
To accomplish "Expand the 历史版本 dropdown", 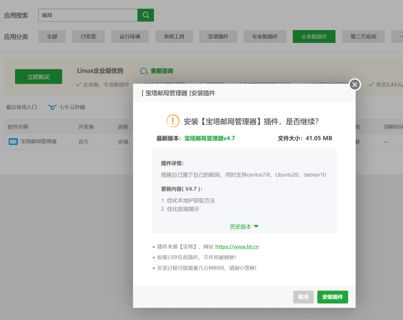I will (244, 227).
